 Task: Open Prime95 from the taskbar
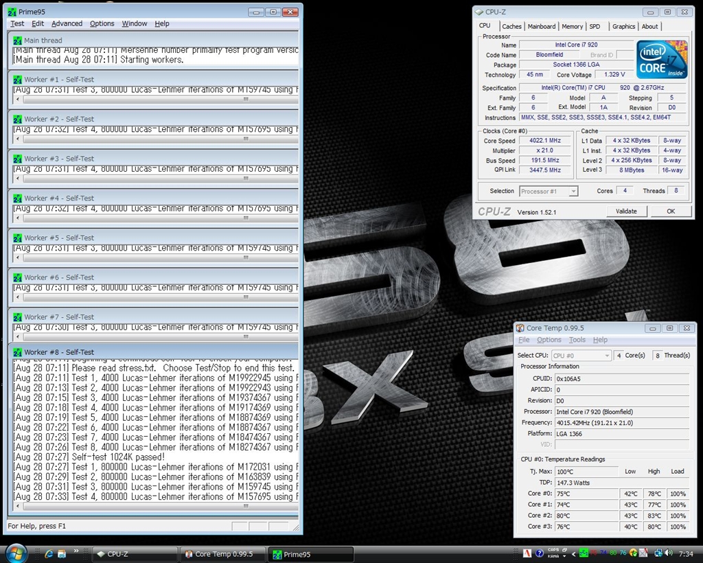(x=310, y=553)
